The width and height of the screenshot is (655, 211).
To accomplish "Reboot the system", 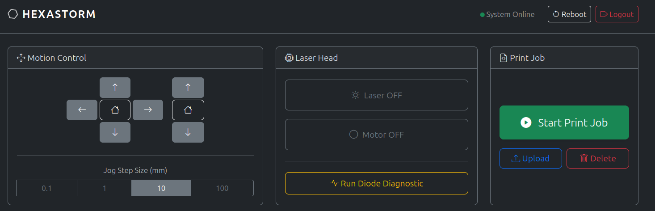I will [x=569, y=14].
